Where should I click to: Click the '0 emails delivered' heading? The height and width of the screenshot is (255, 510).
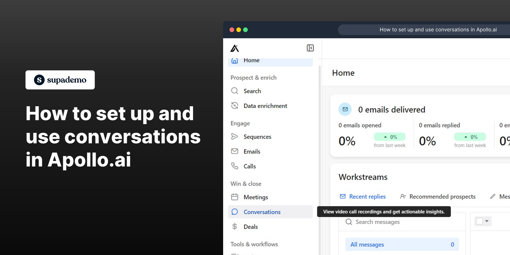point(392,109)
